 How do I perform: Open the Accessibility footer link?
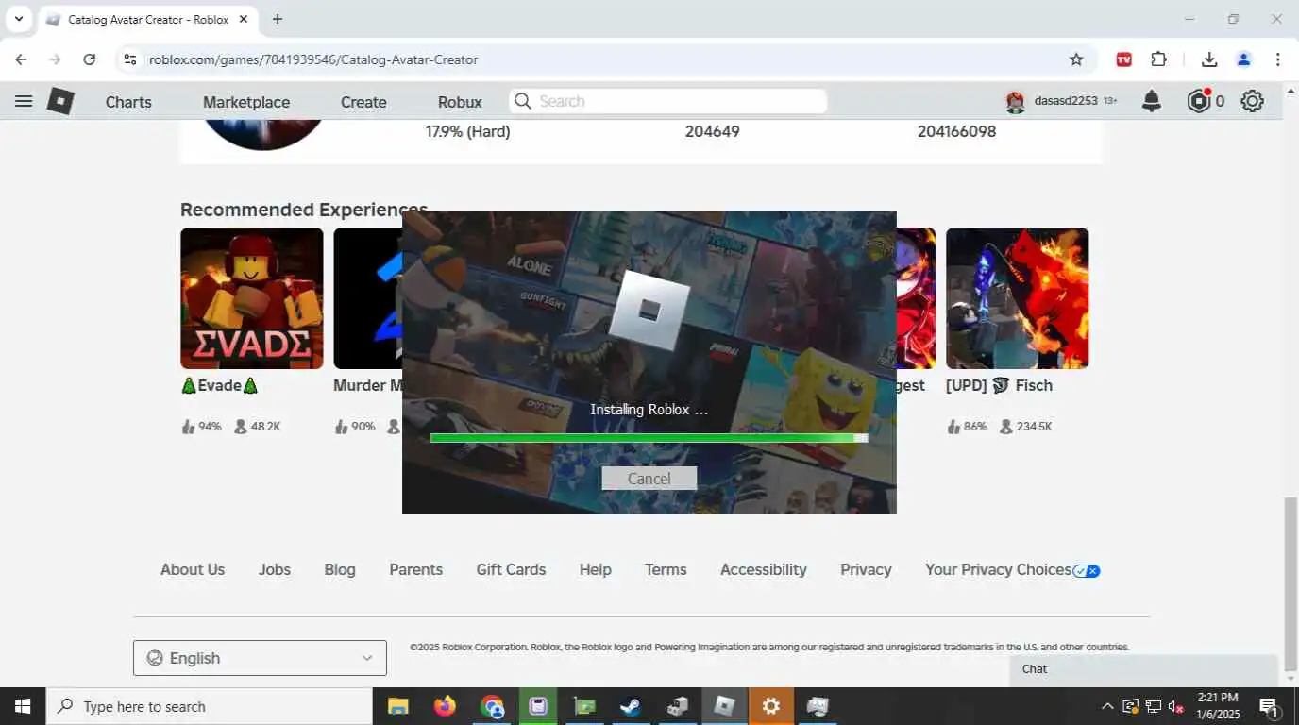pos(764,569)
